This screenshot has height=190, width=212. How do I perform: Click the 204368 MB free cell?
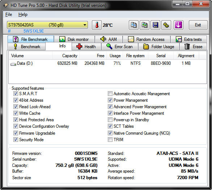point(94,63)
